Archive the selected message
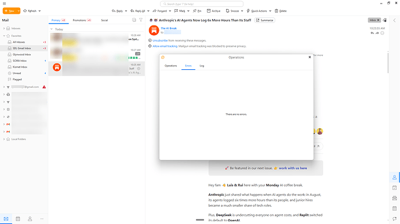The width and height of the screenshot is (400, 224). point(213,11)
